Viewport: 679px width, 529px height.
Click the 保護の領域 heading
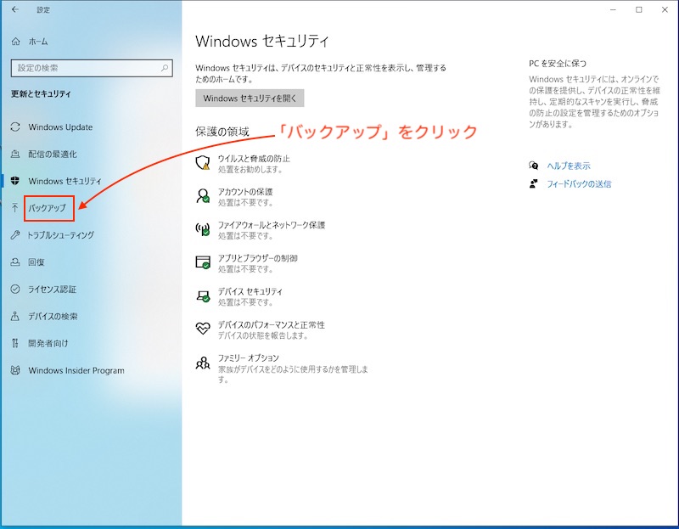click(x=222, y=132)
